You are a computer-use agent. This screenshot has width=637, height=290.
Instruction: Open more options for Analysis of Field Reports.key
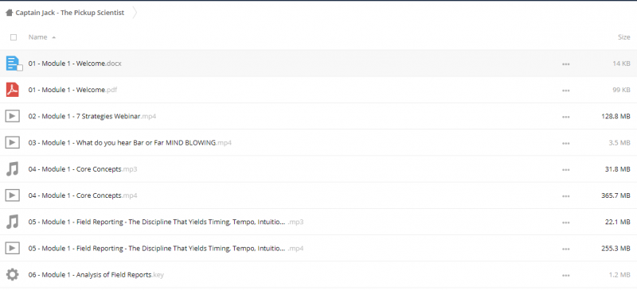[565, 275]
